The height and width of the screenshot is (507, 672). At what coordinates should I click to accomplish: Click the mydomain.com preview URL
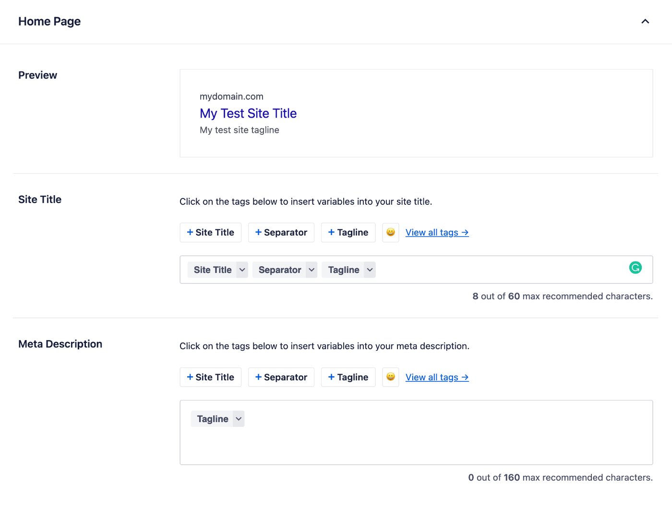click(x=231, y=96)
